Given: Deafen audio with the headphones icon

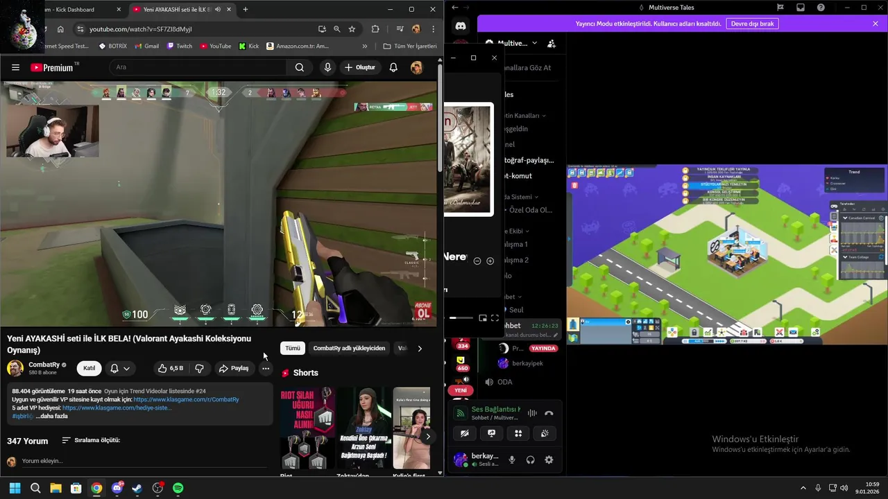Looking at the screenshot, I should pos(531,459).
